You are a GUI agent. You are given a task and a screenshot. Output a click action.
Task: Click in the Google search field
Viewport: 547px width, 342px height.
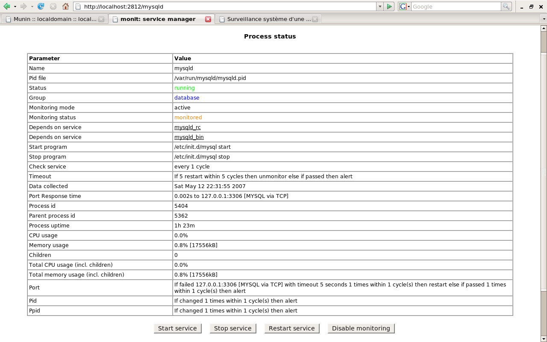pos(456,6)
